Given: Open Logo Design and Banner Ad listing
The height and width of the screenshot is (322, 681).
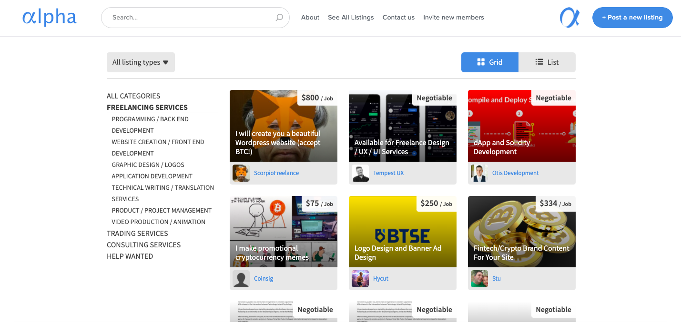Looking at the screenshot, I should [403, 232].
